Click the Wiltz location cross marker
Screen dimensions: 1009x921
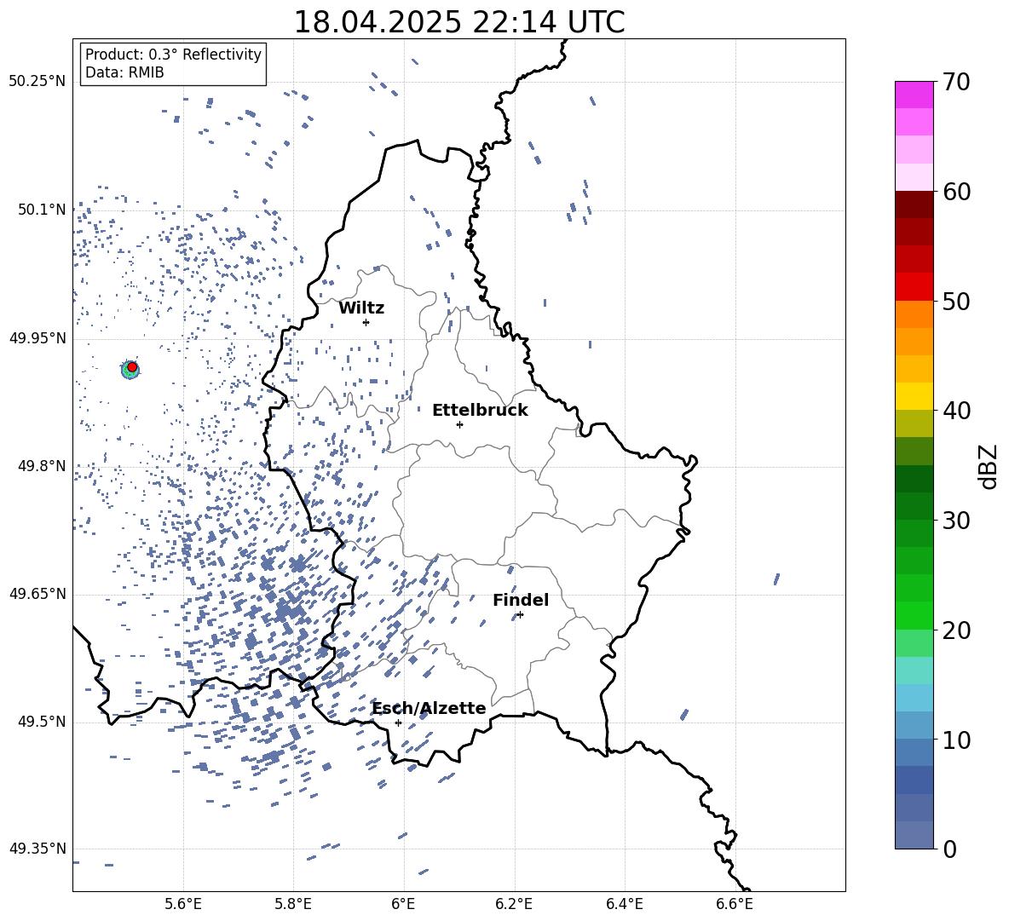coord(366,322)
